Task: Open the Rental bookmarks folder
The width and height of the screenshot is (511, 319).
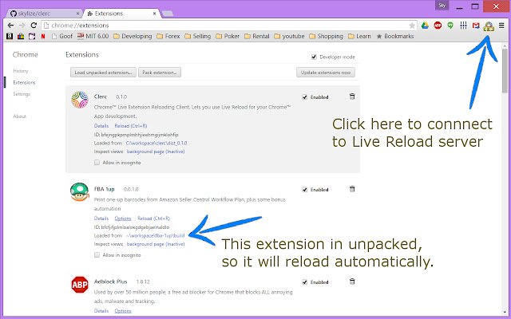Action: [x=257, y=36]
